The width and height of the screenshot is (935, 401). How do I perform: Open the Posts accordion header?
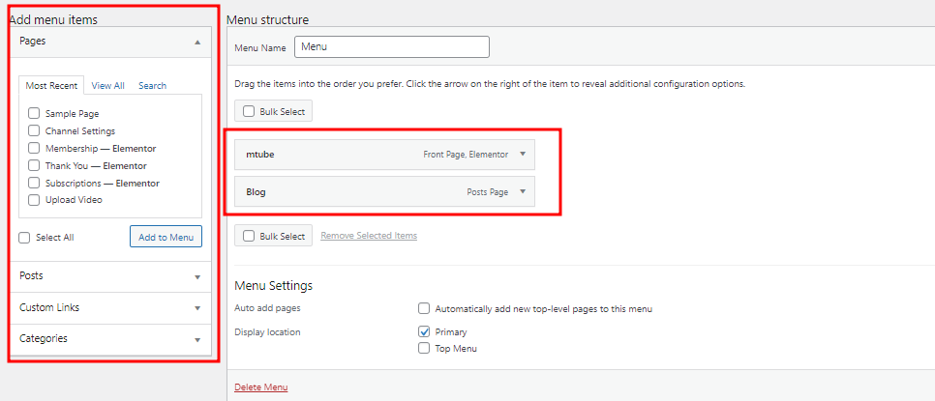click(x=110, y=276)
